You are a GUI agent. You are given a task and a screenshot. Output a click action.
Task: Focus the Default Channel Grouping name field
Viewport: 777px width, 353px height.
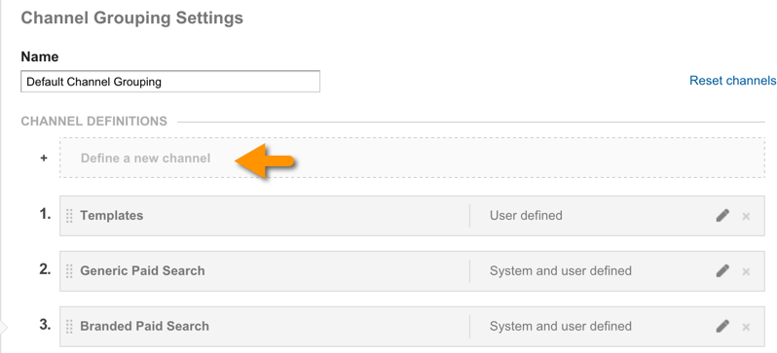(170, 82)
